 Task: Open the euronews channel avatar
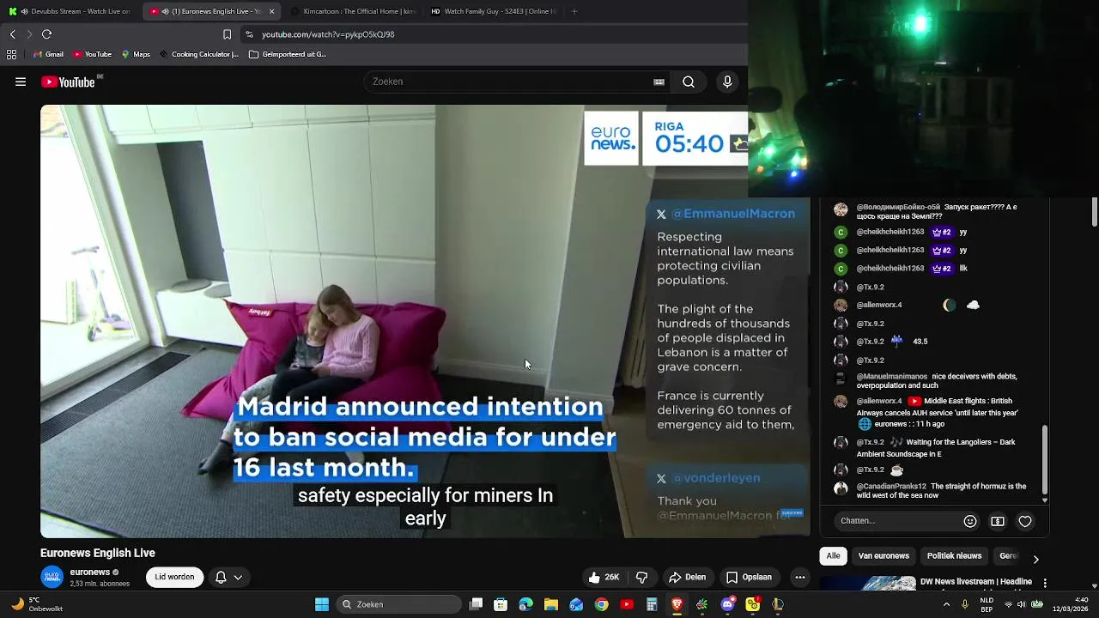point(52,578)
